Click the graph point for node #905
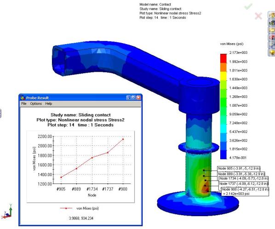Viewport: 275px width, 229px height. 61,177
